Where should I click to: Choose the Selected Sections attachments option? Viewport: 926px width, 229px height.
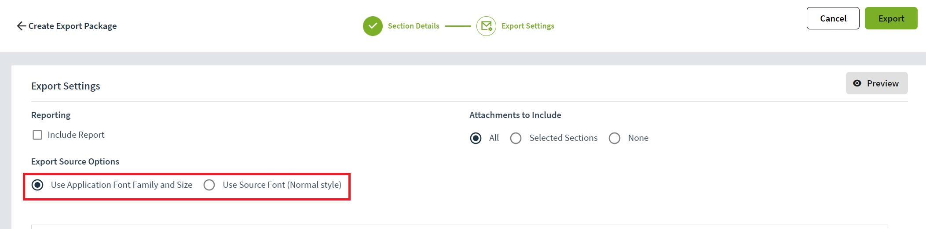(x=516, y=138)
